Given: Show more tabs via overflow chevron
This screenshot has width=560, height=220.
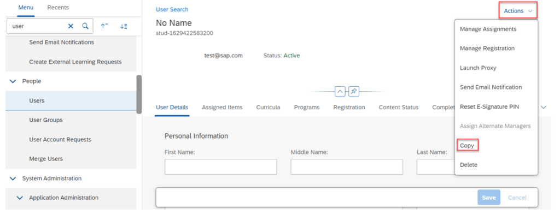Looking at the screenshot, I should point(543,108).
